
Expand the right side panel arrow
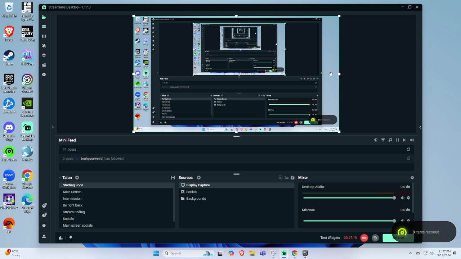click(420, 127)
